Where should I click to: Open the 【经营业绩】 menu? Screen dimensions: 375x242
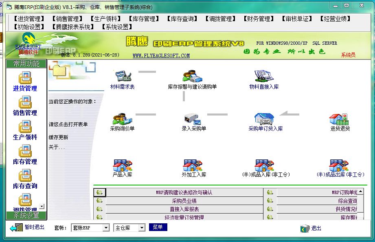coord(335,19)
